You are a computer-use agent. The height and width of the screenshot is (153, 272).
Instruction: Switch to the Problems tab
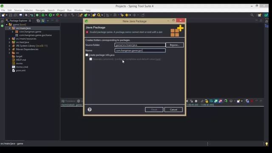click(68, 101)
